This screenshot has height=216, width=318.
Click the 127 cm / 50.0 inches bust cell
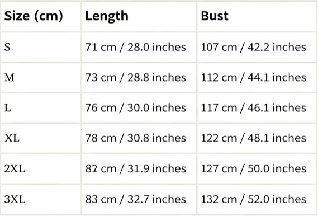257,168
